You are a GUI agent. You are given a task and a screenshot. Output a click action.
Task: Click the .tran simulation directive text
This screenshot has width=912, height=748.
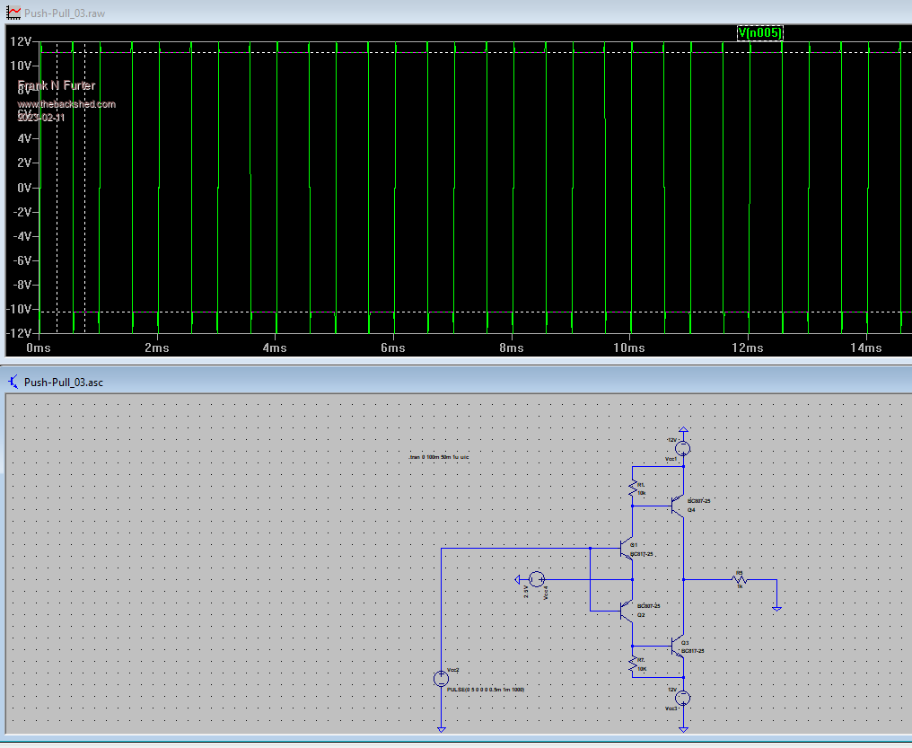[x=438, y=457]
